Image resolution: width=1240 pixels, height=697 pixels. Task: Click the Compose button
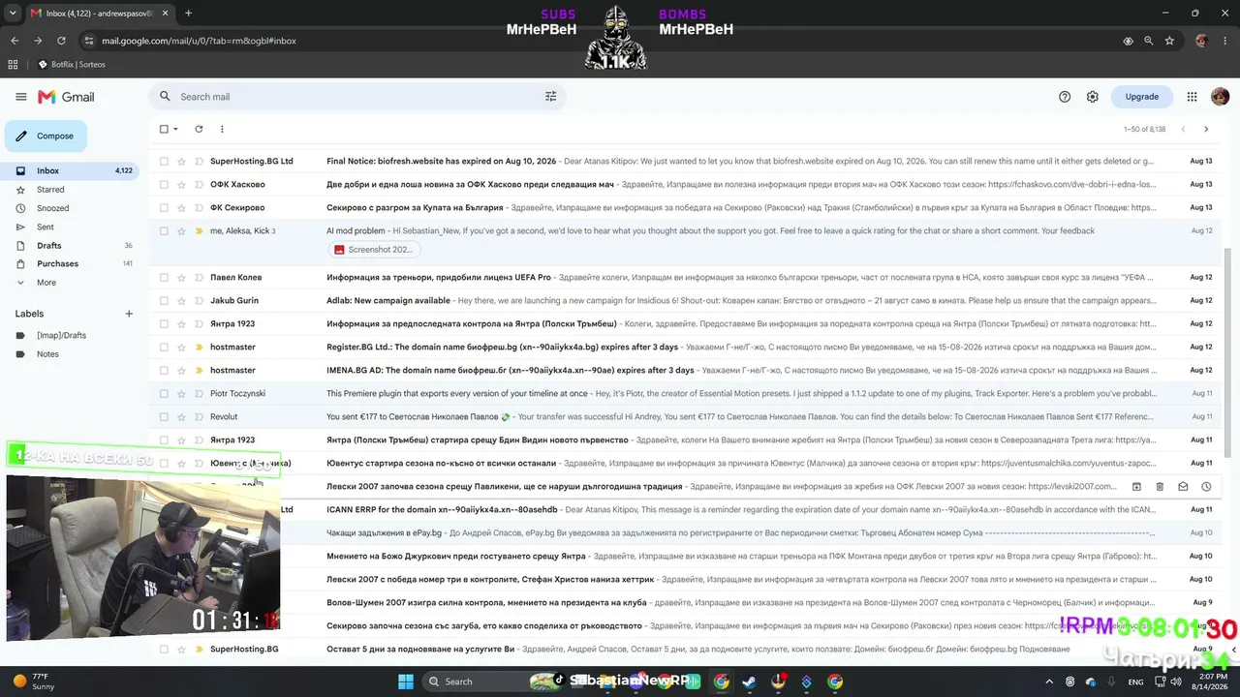[x=46, y=136]
